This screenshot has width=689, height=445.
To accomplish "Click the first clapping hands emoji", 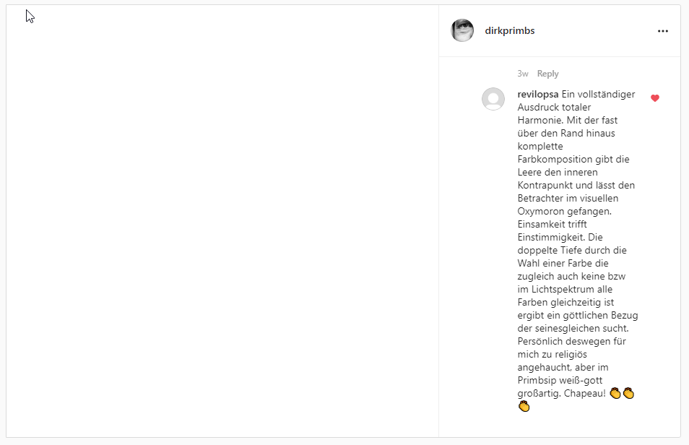I will pos(615,393).
